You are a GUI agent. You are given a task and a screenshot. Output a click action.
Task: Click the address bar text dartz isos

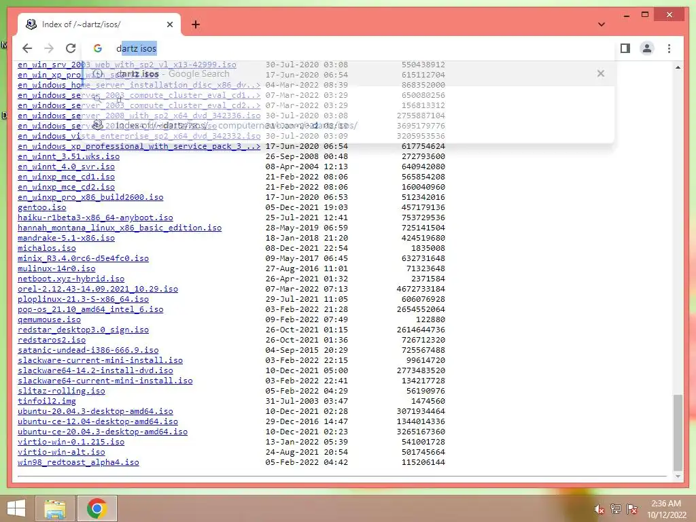[136, 48]
